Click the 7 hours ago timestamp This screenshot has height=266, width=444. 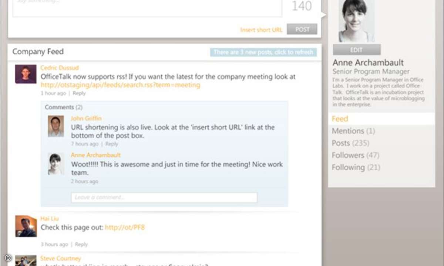[85, 144]
